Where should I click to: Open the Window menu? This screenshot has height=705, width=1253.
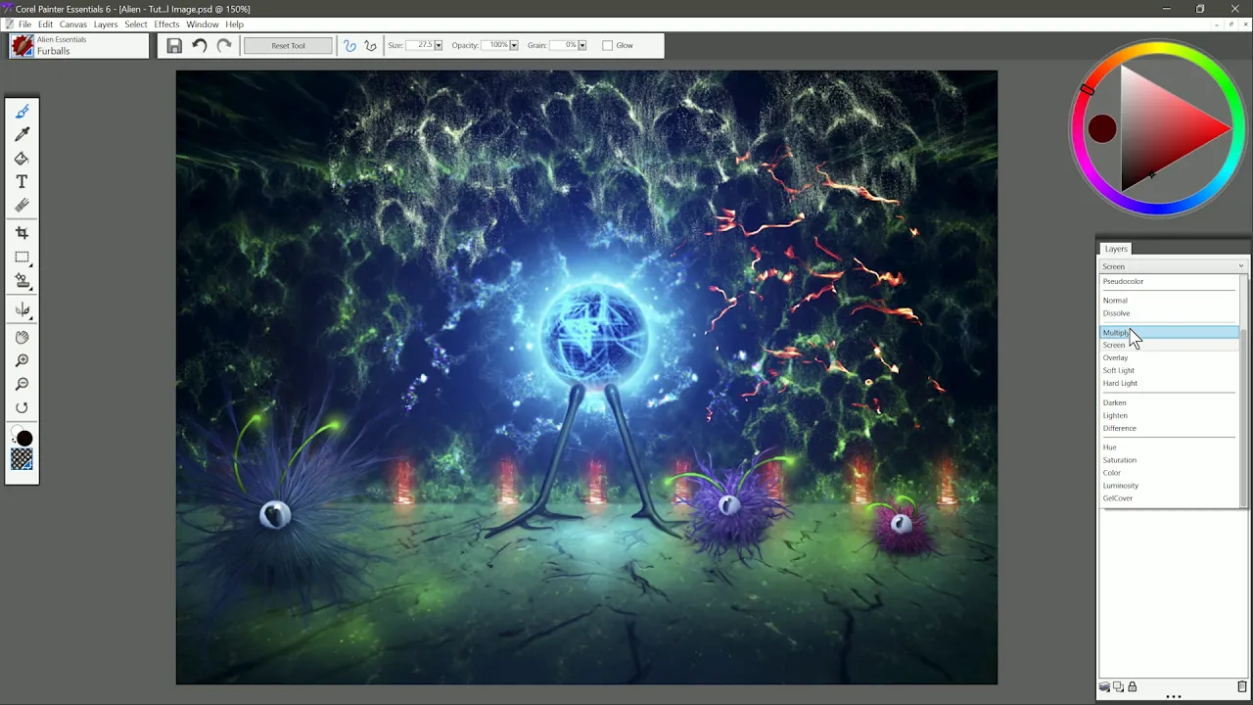coord(203,24)
